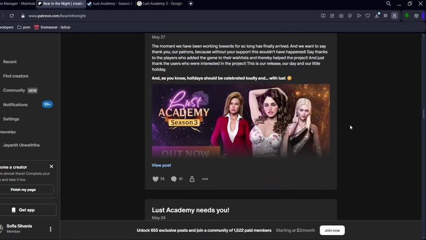Click the share icon under the post

(192, 179)
